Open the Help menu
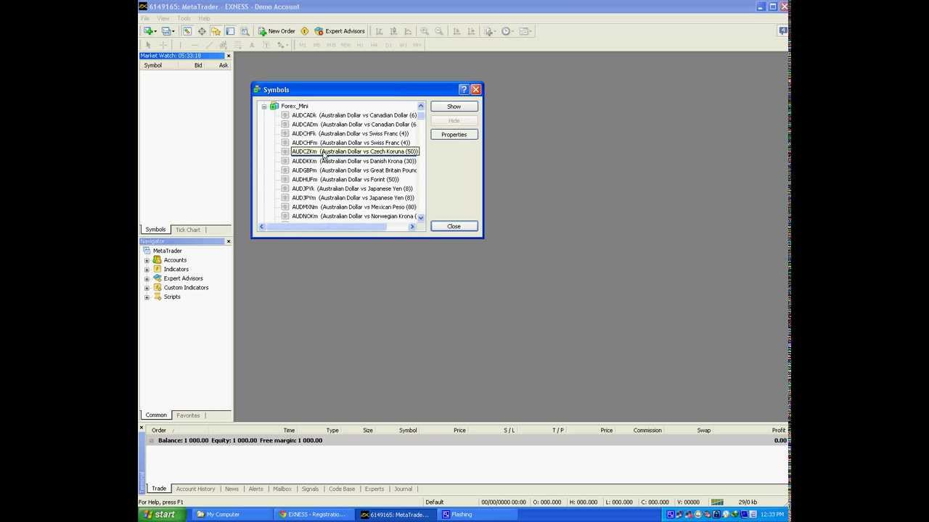Screen dimensions: 929x522 [x=204, y=18]
